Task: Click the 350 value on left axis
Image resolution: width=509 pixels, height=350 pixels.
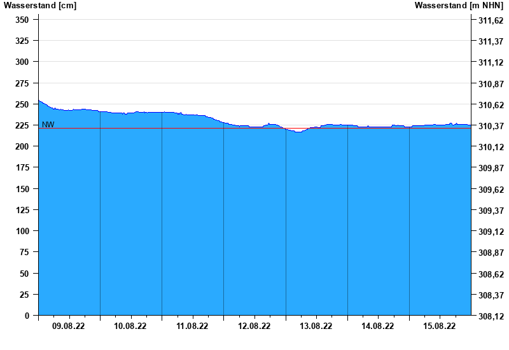Action: [x=22, y=20]
